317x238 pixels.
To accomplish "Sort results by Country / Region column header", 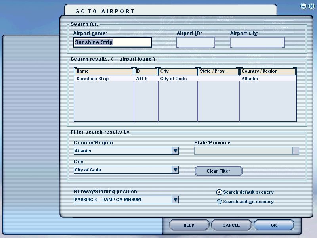I will click(268, 71).
